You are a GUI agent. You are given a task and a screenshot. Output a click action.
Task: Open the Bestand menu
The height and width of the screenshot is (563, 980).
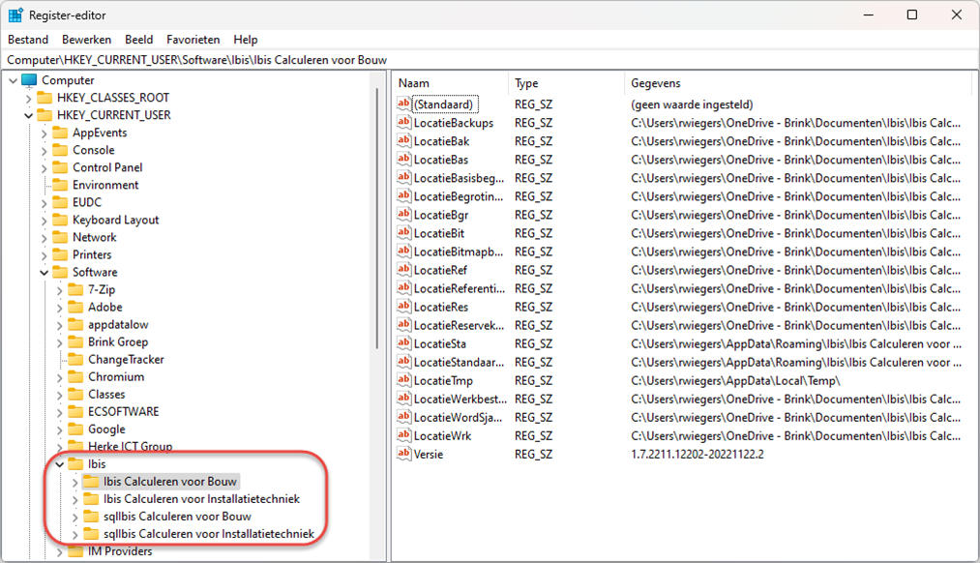[x=28, y=40]
